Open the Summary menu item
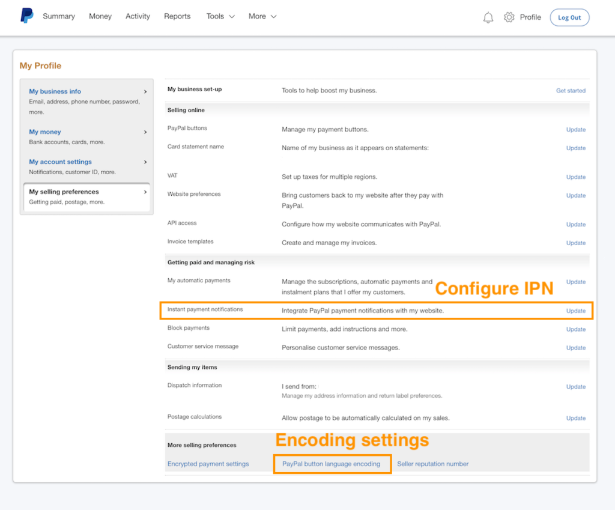Viewport: 615px width, 510px height. tap(58, 16)
